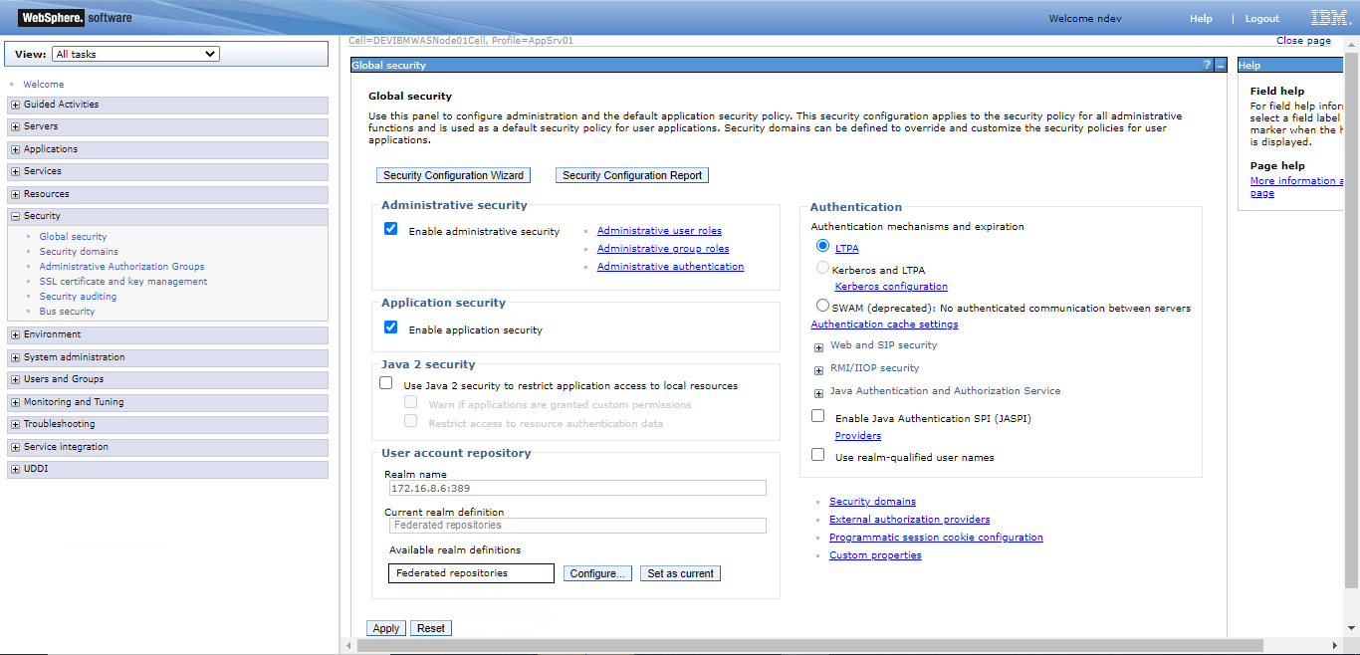Viewport: 1360px width, 655px height.
Task: Open Bus security nav item
Action: pyautogui.click(x=67, y=312)
